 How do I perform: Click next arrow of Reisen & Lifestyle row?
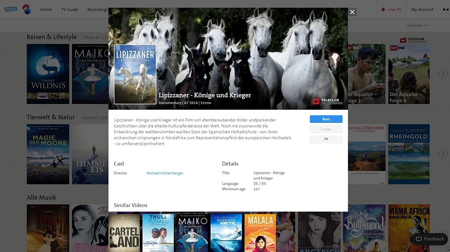click(x=443, y=74)
